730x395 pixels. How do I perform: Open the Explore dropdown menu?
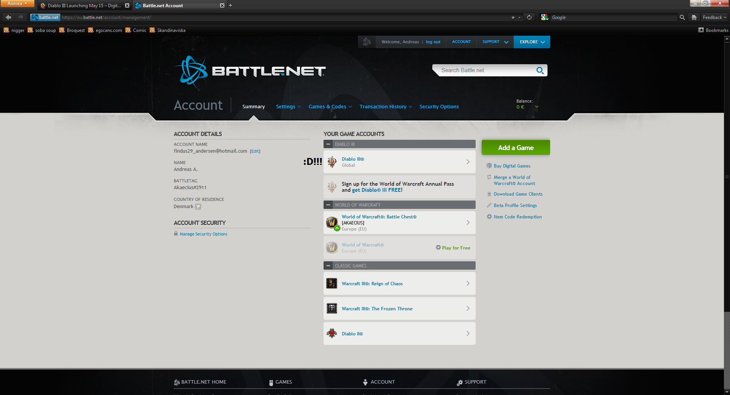tap(532, 42)
